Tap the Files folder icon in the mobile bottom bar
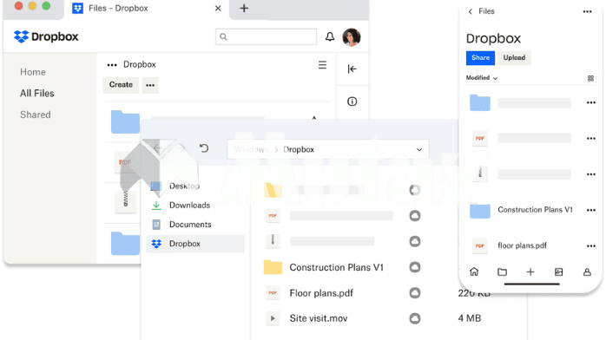The image size is (606, 340). pyautogui.click(x=502, y=272)
